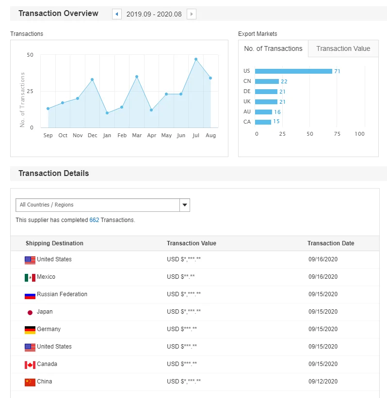Open the All Countries / Regions dropdown
This screenshot has height=398, width=387.
(x=97, y=205)
